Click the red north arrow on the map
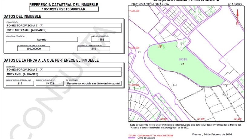247x139 pixels. click(238, 16)
